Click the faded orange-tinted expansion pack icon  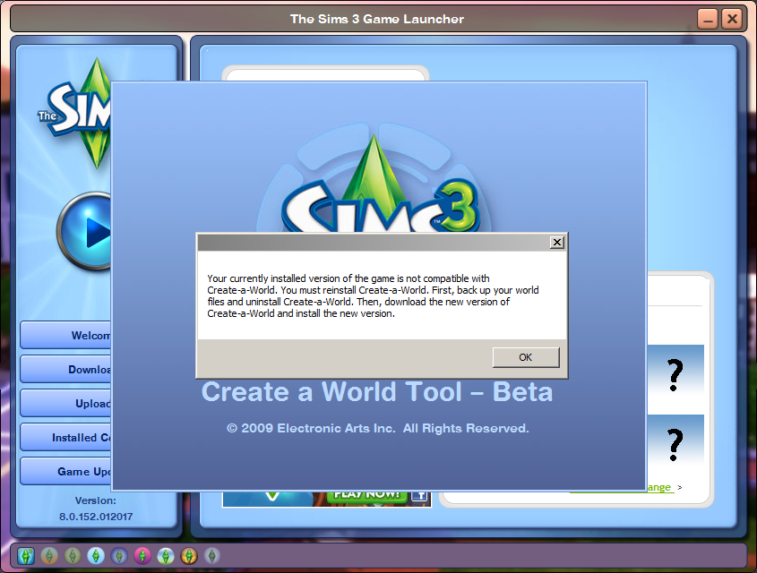pyautogui.click(x=49, y=556)
